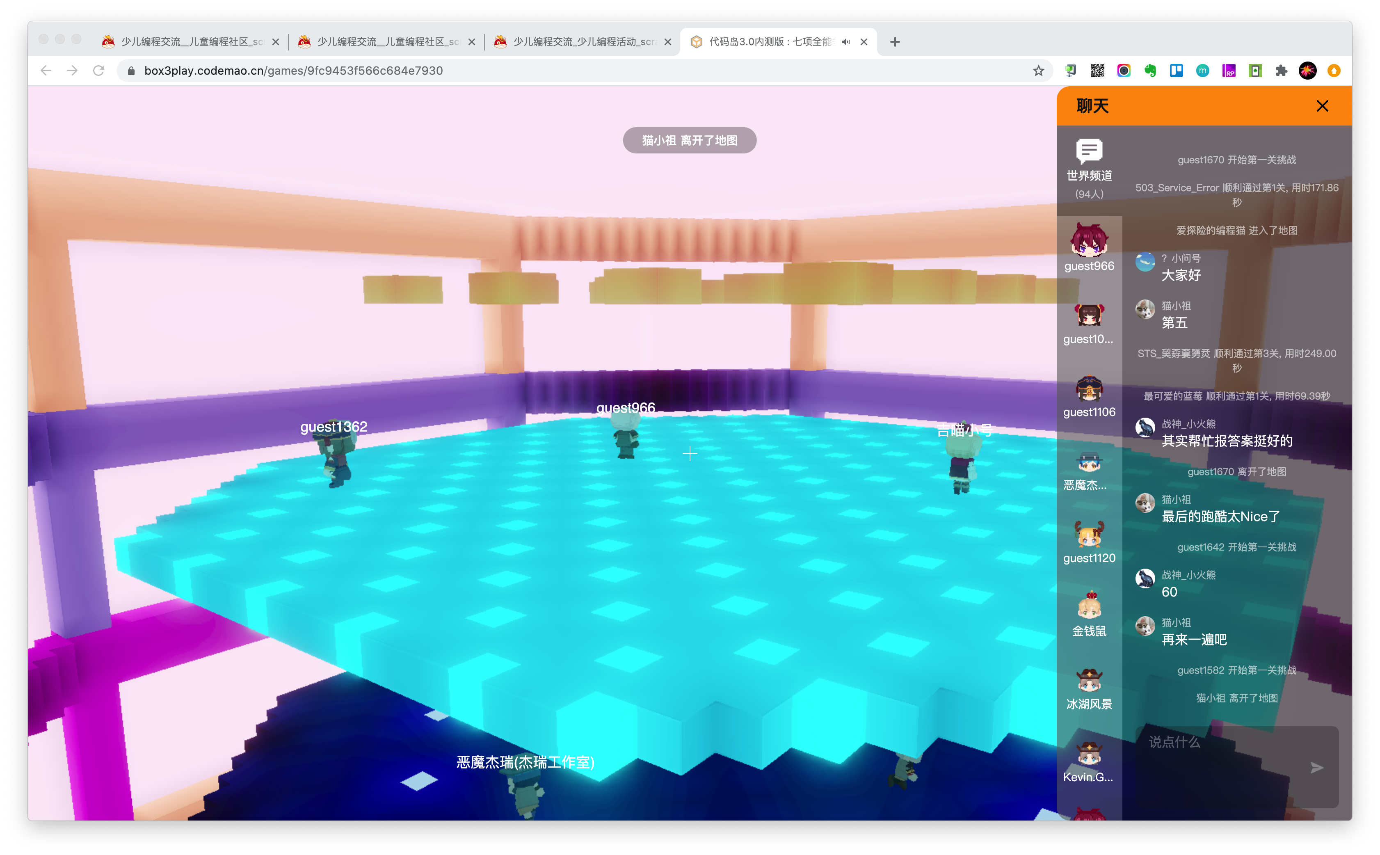
Task: Click the orange update indicator icon
Action: click(x=1334, y=71)
